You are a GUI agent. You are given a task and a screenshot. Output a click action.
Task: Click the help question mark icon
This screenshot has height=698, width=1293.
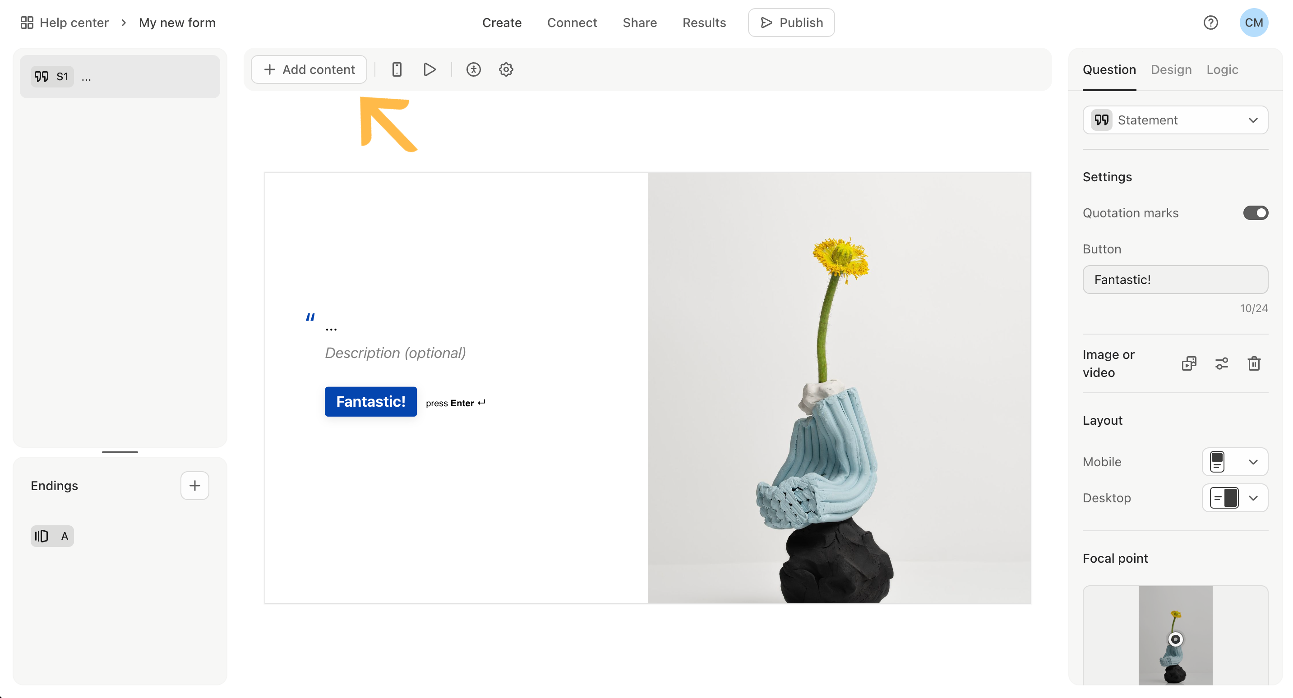[1210, 23]
